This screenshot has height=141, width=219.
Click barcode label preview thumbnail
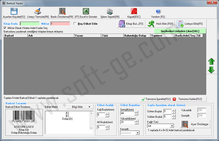click(x=24, y=122)
